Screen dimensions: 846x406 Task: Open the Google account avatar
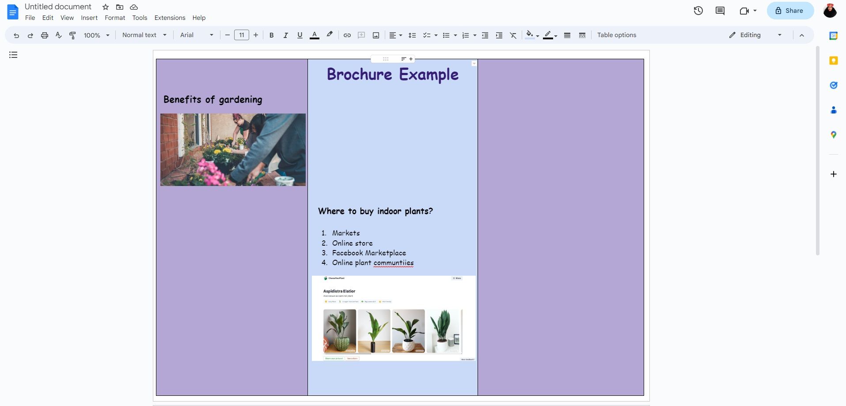coord(830,11)
